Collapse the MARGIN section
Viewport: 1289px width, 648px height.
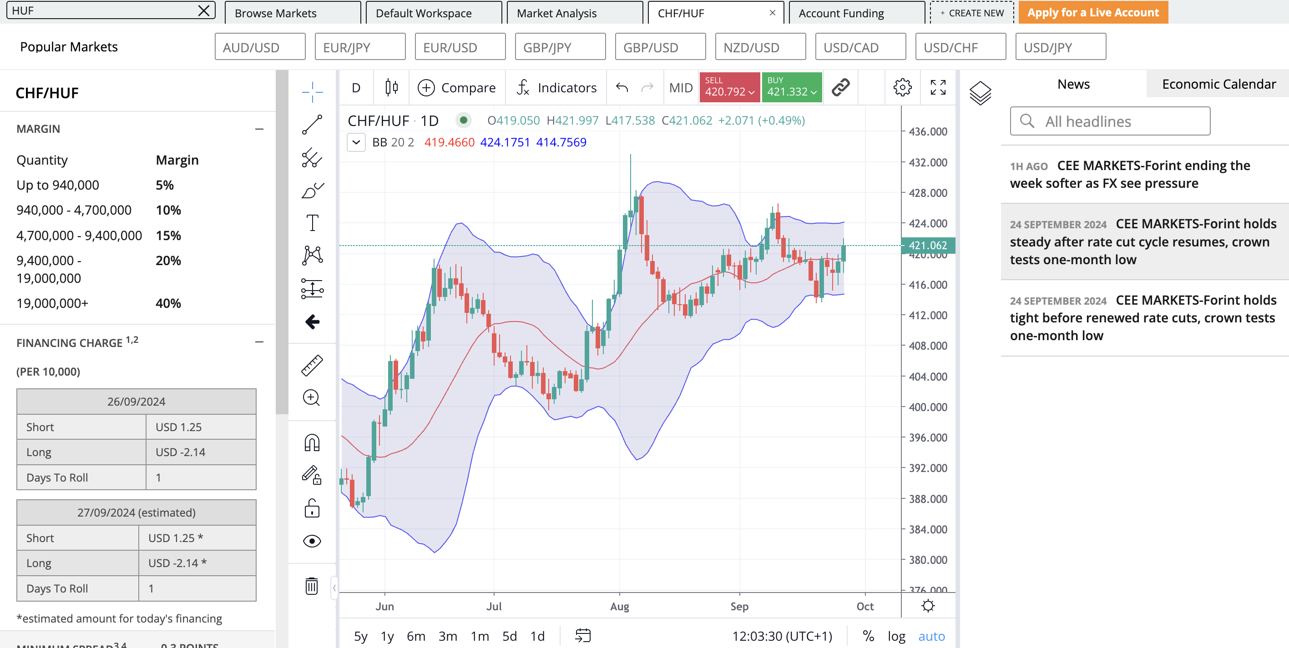(259, 129)
